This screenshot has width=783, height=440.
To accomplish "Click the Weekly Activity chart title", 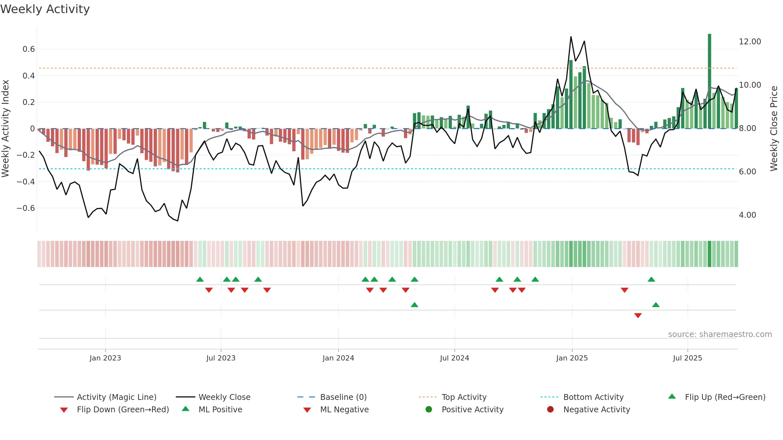I will [45, 9].
